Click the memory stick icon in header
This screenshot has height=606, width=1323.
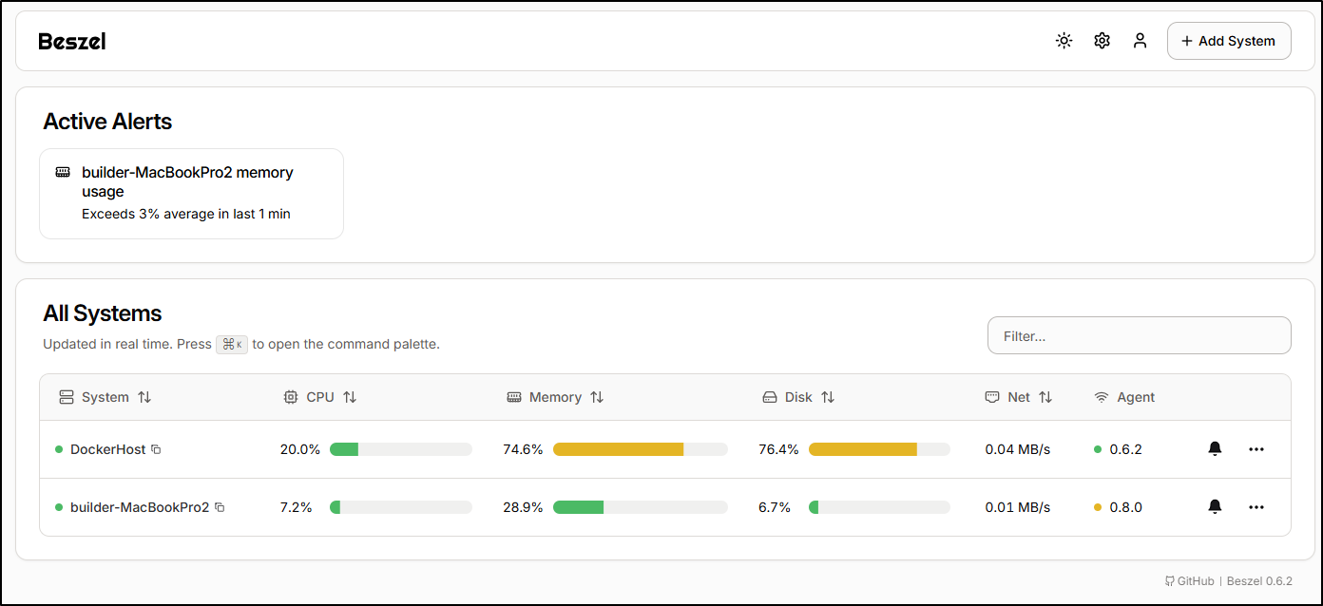(514, 397)
